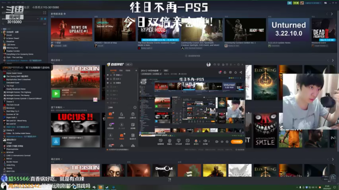Toggle visibility eye of first source layer
The image size is (339, 190).
(x=108, y=75)
